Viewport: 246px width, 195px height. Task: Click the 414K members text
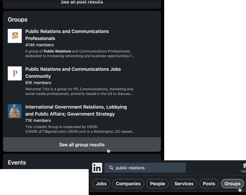39,45
